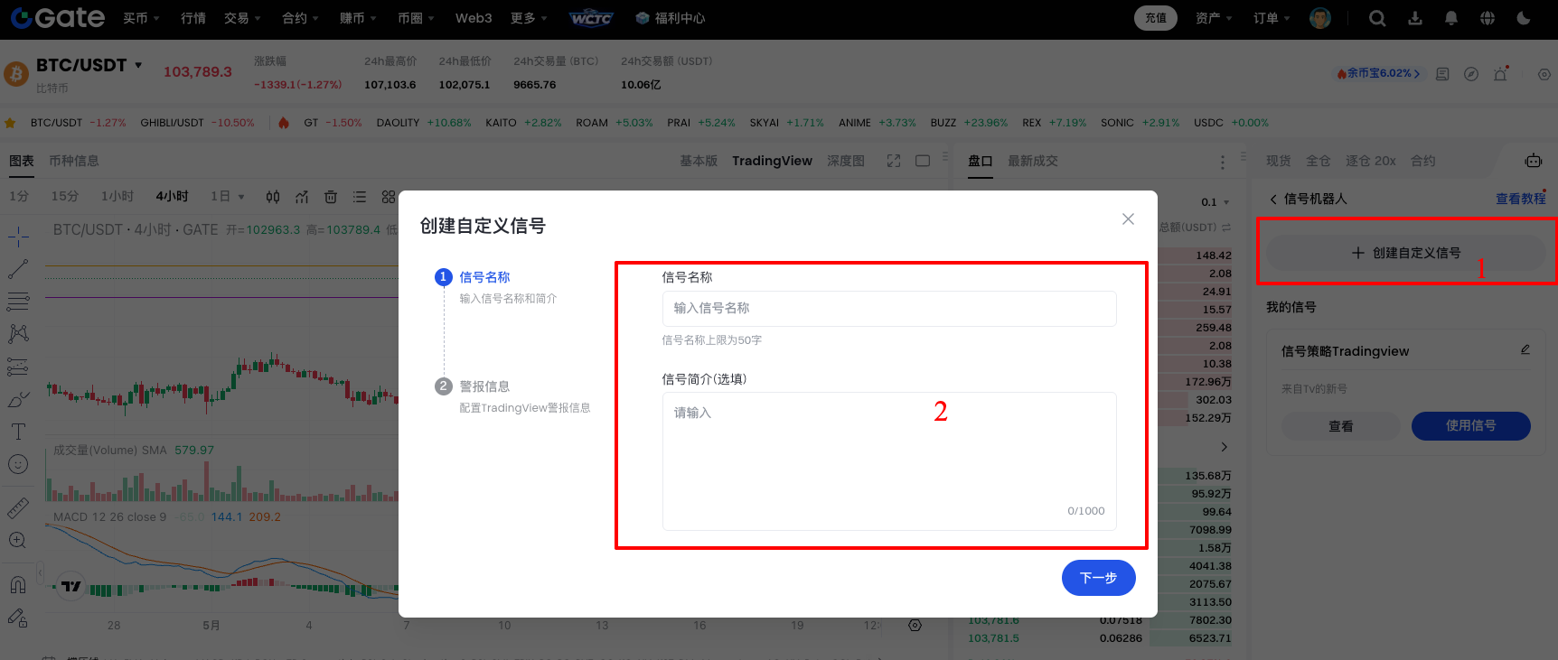The image size is (1558, 660).
Task: Open the globe language selector icon
Action: pyautogui.click(x=1488, y=18)
